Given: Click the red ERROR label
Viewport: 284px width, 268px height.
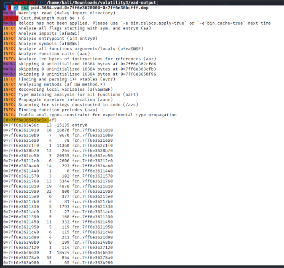Looking at the screenshot, I should point(11,18).
